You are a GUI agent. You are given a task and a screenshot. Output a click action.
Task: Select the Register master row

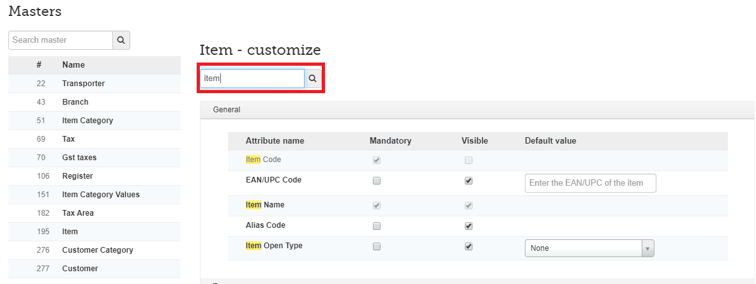coord(77,176)
